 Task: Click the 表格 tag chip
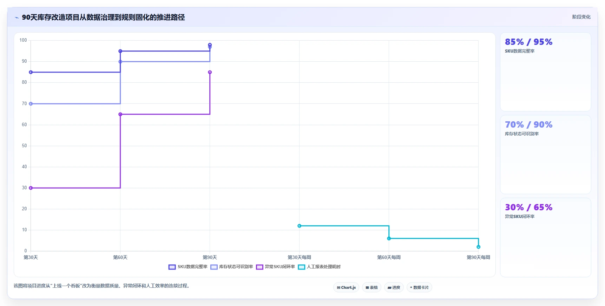[371, 287]
